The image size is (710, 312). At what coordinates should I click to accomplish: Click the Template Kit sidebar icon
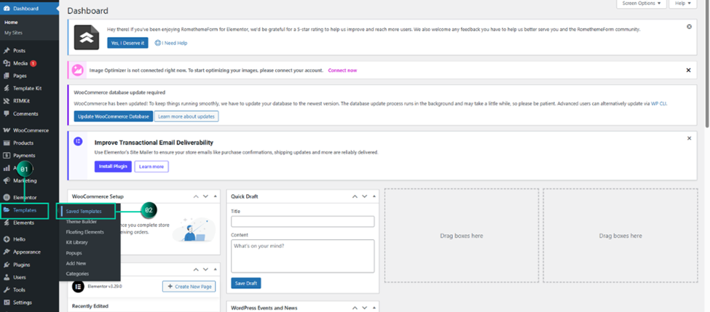pos(7,89)
